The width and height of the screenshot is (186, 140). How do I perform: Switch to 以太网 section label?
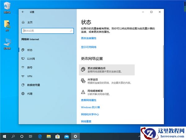[x=31, y=59]
